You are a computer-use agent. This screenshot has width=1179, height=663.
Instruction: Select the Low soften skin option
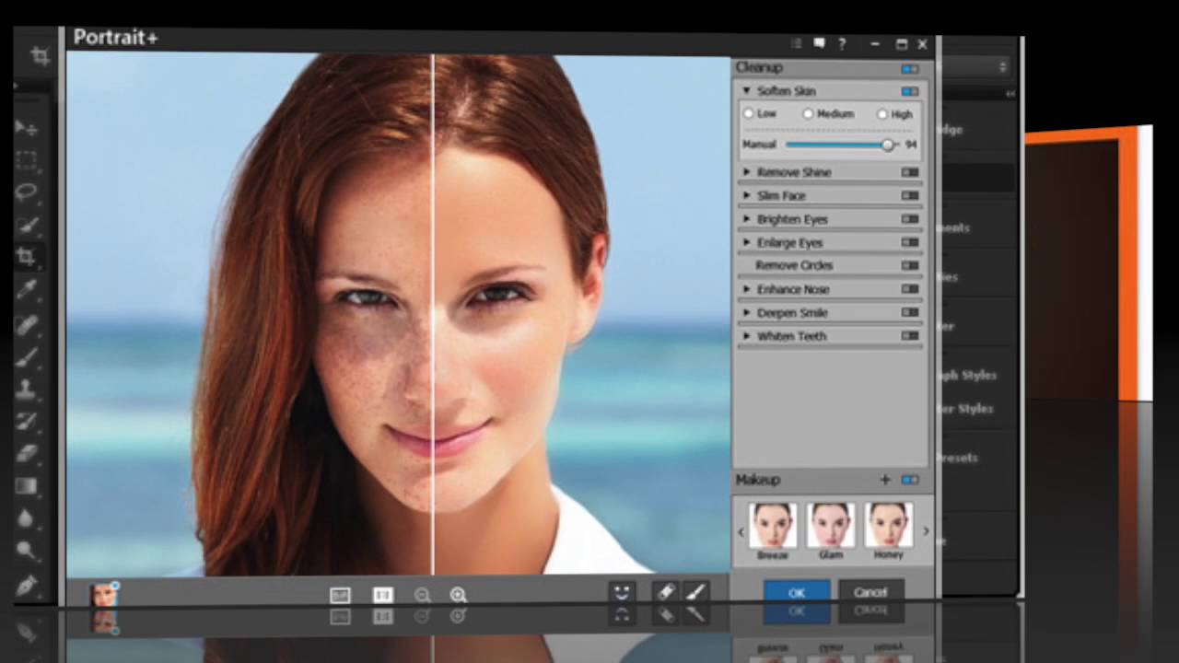click(x=749, y=114)
